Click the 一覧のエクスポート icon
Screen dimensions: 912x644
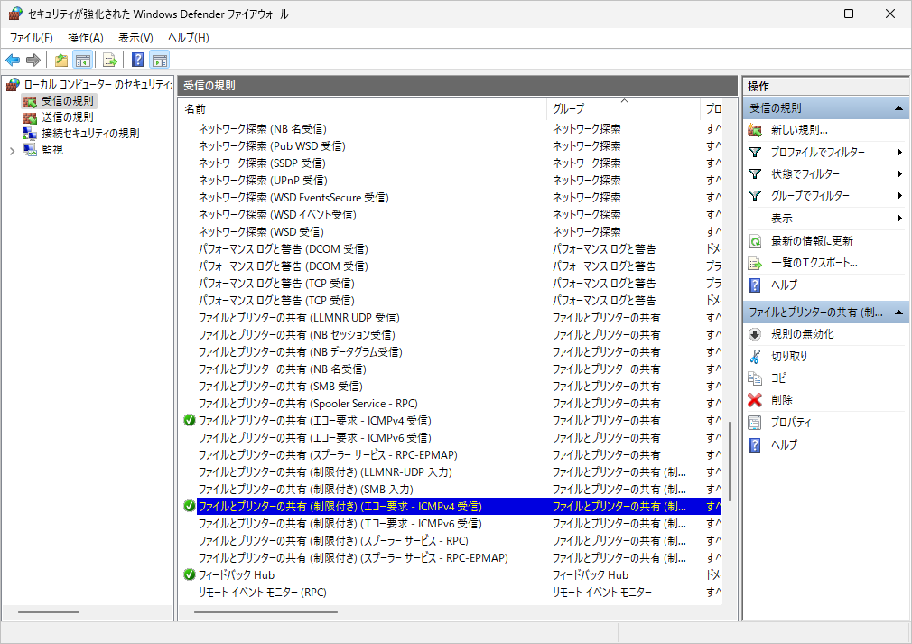pos(755,263)
